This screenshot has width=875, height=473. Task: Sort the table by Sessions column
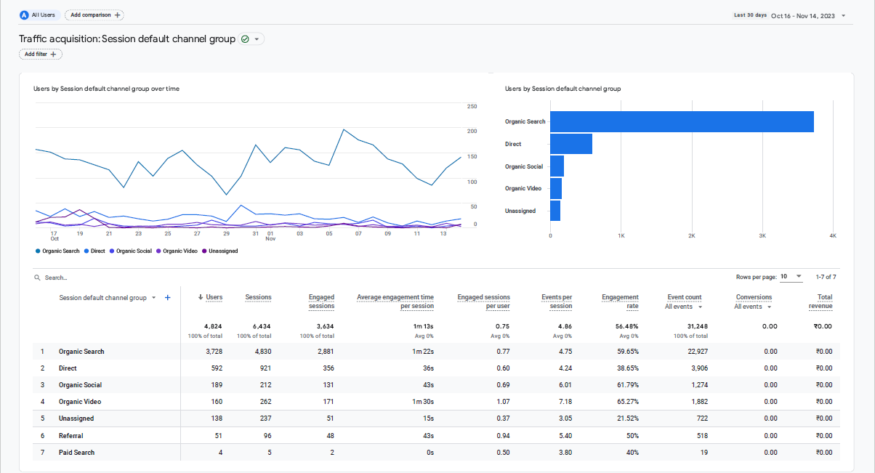tap(258, 297)
